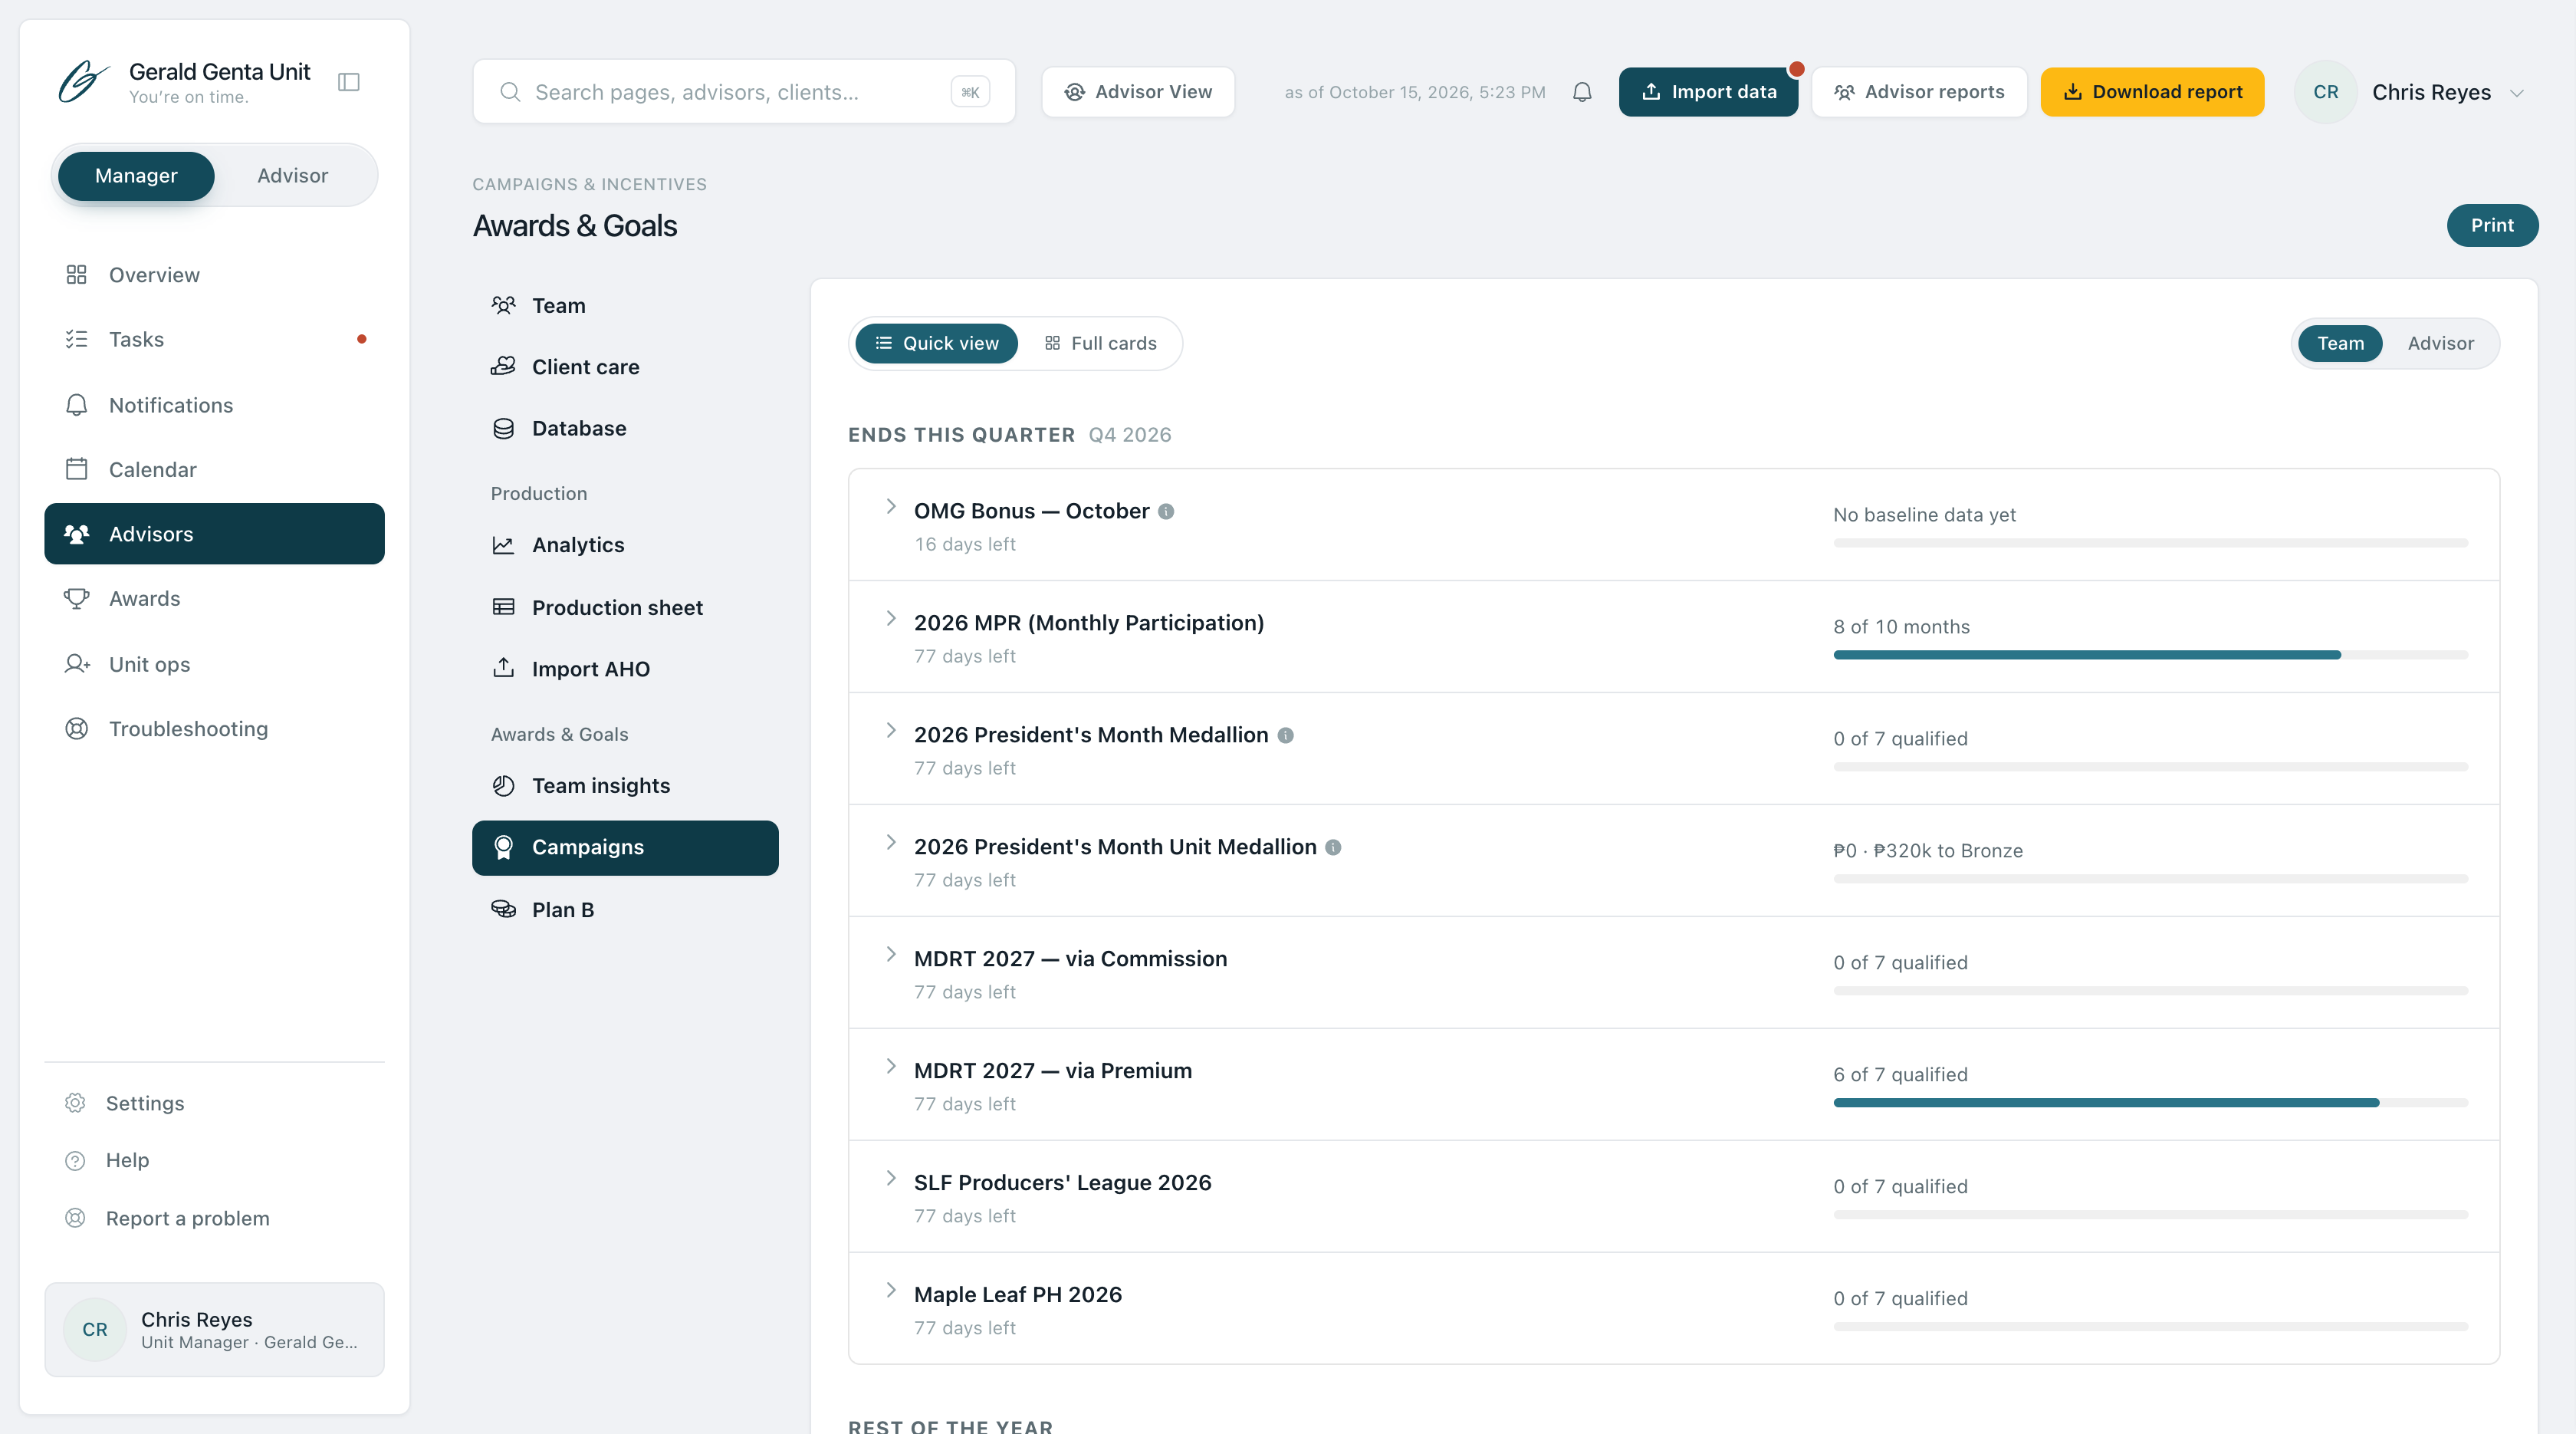The height and width of the screenshot is (1434, 2576).
Task: Open Troubleshooting in the sidebar
Action: coord(214,728)
